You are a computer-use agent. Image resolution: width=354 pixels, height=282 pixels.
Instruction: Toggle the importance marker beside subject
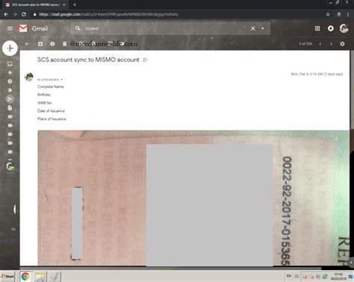[145, 60]
